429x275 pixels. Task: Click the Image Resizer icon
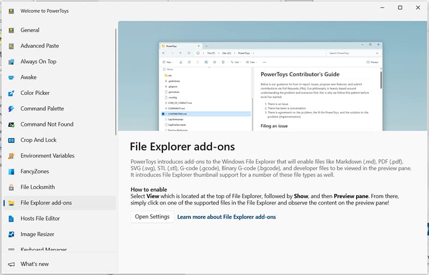11,234
